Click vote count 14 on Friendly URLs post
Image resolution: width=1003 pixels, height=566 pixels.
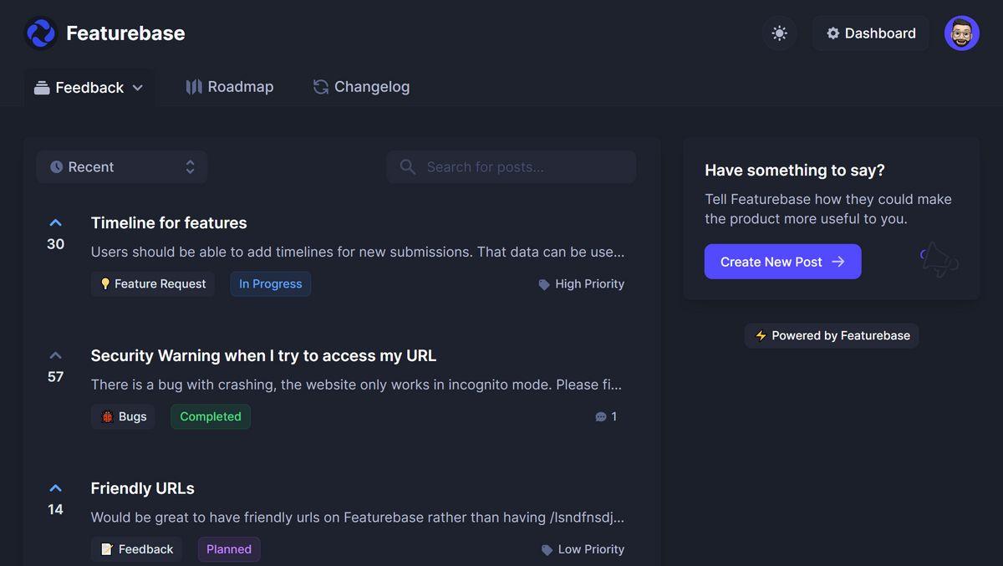pos(56,510)
